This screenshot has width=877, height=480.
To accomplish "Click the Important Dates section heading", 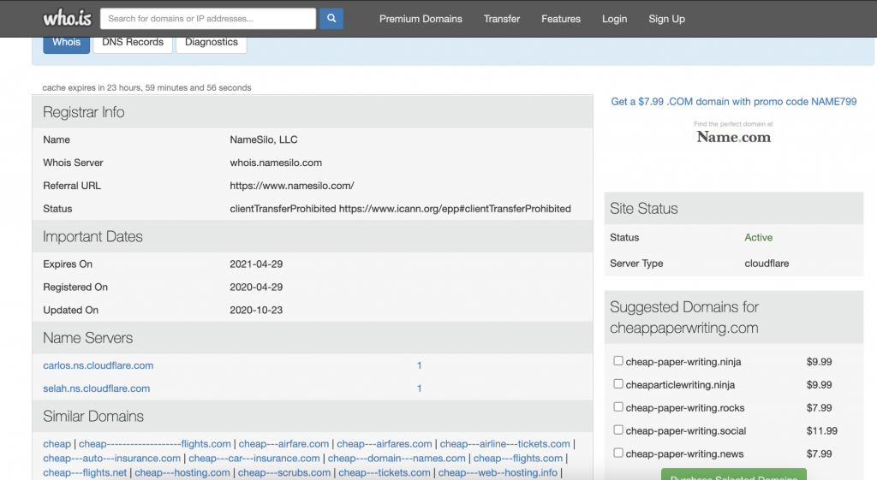I will pyautogui.click(x=92, y=236).
